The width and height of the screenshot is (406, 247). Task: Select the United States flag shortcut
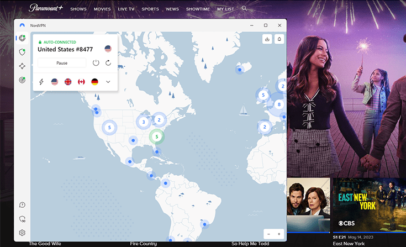[x=55, y=82]
